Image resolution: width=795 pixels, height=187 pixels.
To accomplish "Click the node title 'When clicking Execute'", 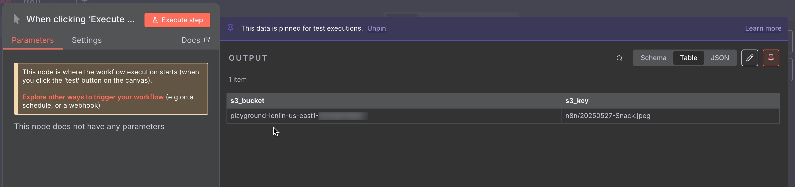I will pos(80,19).
